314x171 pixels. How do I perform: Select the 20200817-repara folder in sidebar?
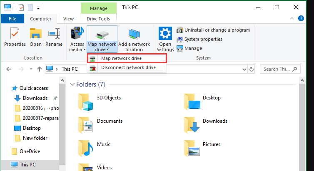point(37,118)
